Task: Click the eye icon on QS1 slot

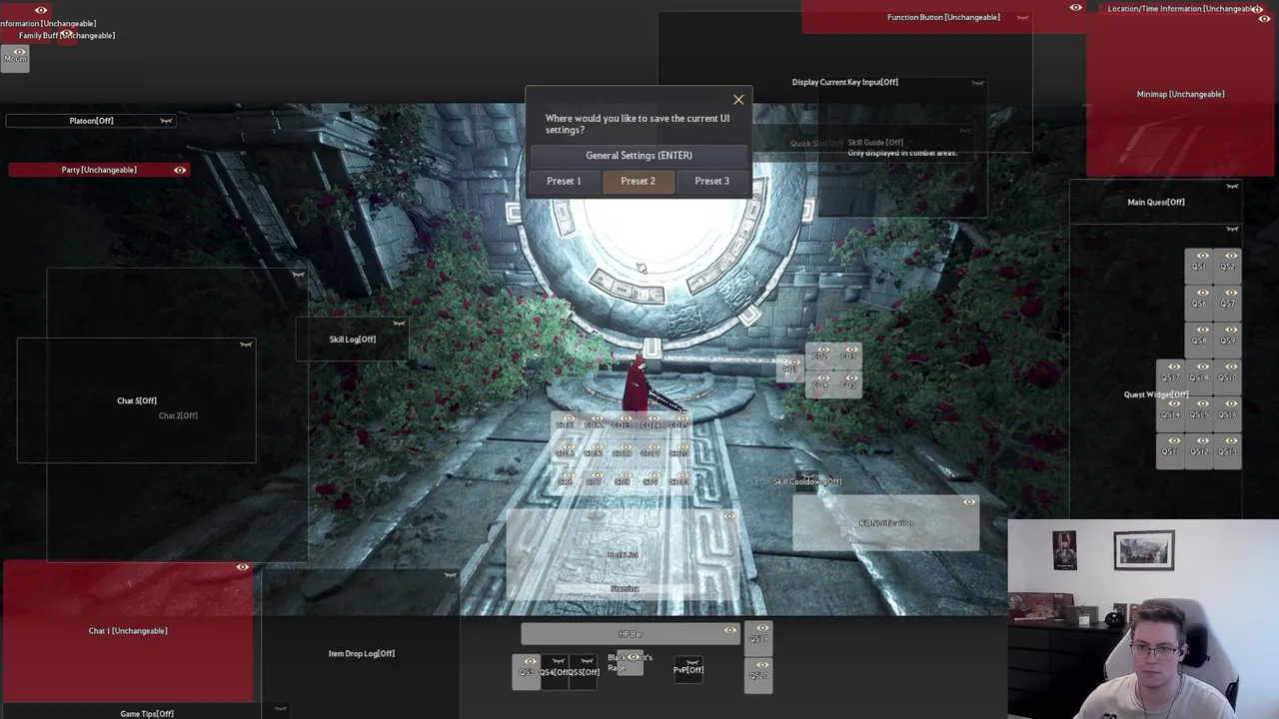Action: click(x=1203, y=256)
